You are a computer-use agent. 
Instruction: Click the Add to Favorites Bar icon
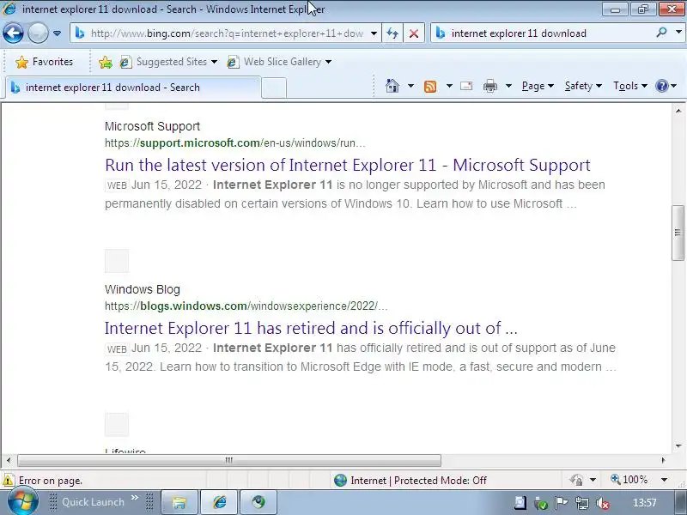tap(105, 62)
